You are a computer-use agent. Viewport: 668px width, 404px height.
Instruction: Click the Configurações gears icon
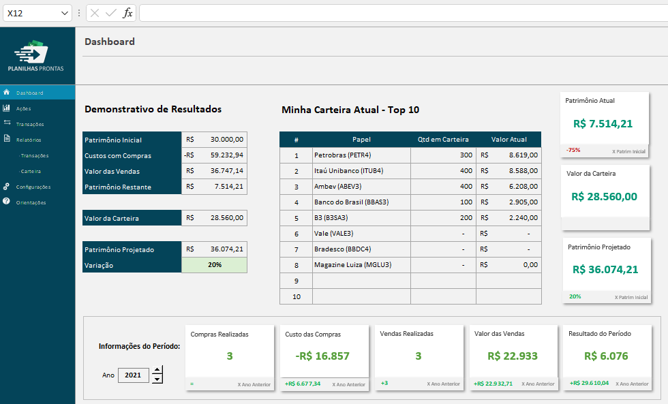pyautogui.click(x=6, y=187)
